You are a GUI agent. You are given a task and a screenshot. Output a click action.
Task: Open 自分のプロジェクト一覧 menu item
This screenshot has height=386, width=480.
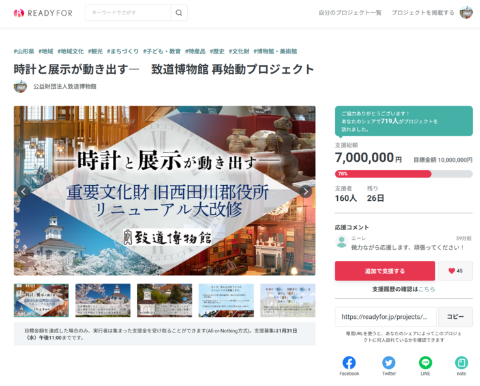(x=350, y=13)
